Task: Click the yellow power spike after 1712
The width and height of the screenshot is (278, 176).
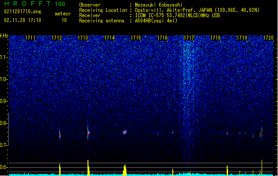Action: click(60, 170)
